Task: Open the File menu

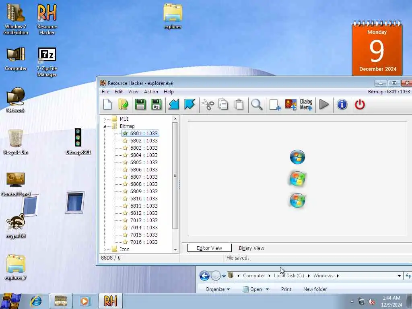Action: pos(105,92)
